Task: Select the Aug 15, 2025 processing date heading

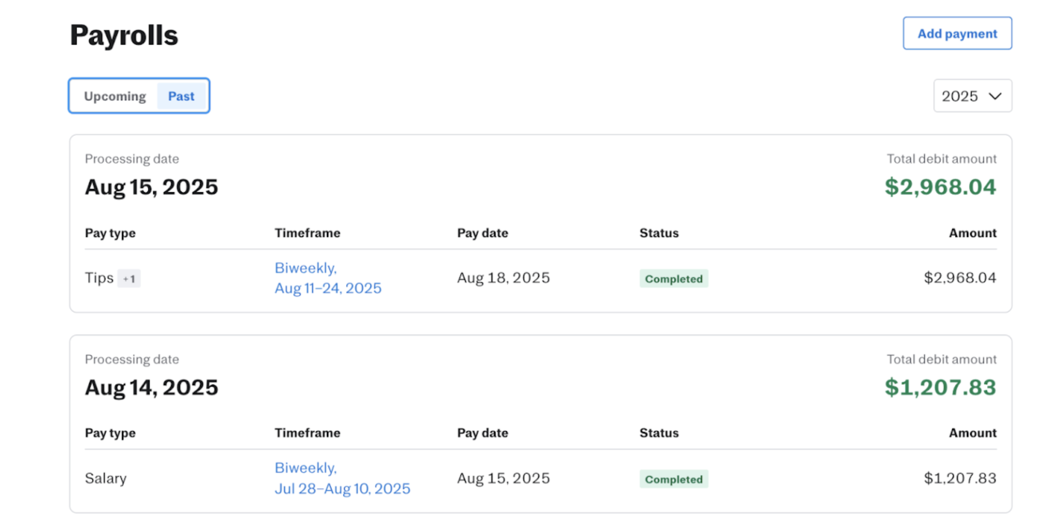Action: tap(151, 187)
